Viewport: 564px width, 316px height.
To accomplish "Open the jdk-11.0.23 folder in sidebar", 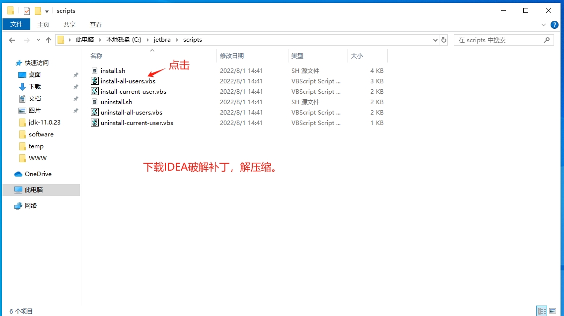I will [x=44, y=122].
